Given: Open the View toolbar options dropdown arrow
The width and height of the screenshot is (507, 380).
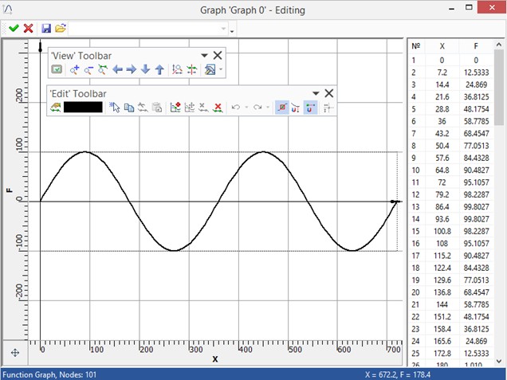Looking at the screenshot, I should click(x=205, y=56).
